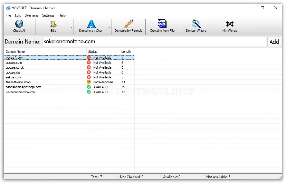Sort by the Domain Name column header
286x183 pixels.
(x=45, y=51)
